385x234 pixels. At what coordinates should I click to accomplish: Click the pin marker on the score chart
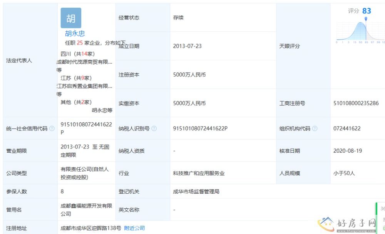366,18
